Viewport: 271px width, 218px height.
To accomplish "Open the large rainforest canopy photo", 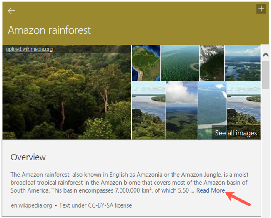I will tap(67, 96).
